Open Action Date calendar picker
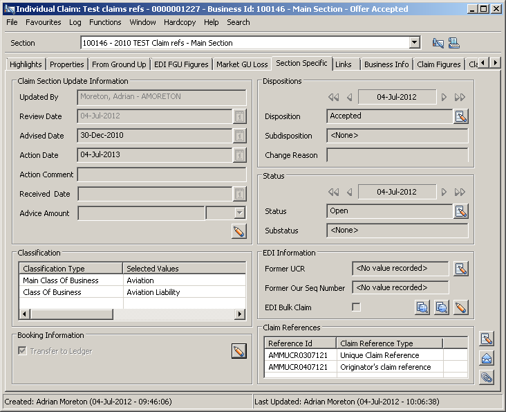This screenshot has height=412, width=506. pos(239,155)
